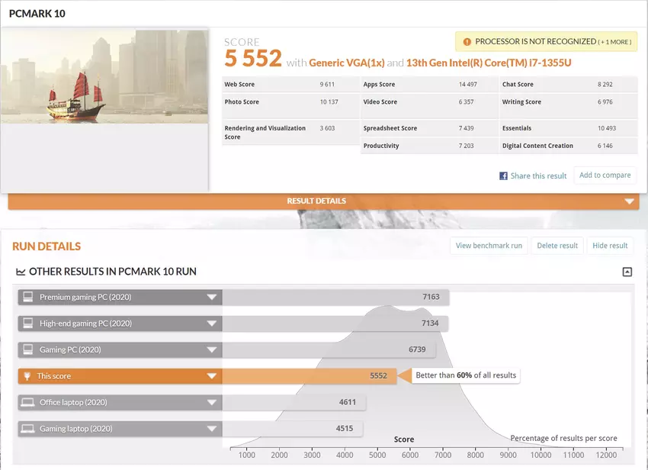
Task: Click the sailing ship benchmark thumbnail
Action: pos(104,76)
